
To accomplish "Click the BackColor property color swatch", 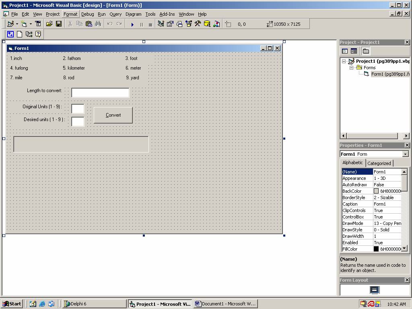I will 376,191.
